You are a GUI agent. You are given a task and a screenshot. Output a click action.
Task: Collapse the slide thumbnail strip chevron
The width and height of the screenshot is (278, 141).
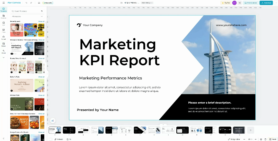coord(162,125)
